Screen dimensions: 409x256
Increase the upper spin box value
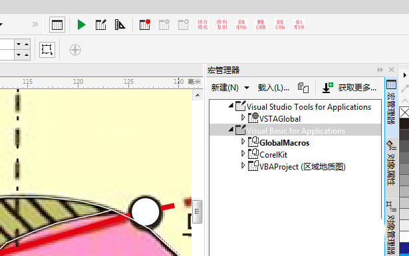pyautogui.click(x=27, y=45)
